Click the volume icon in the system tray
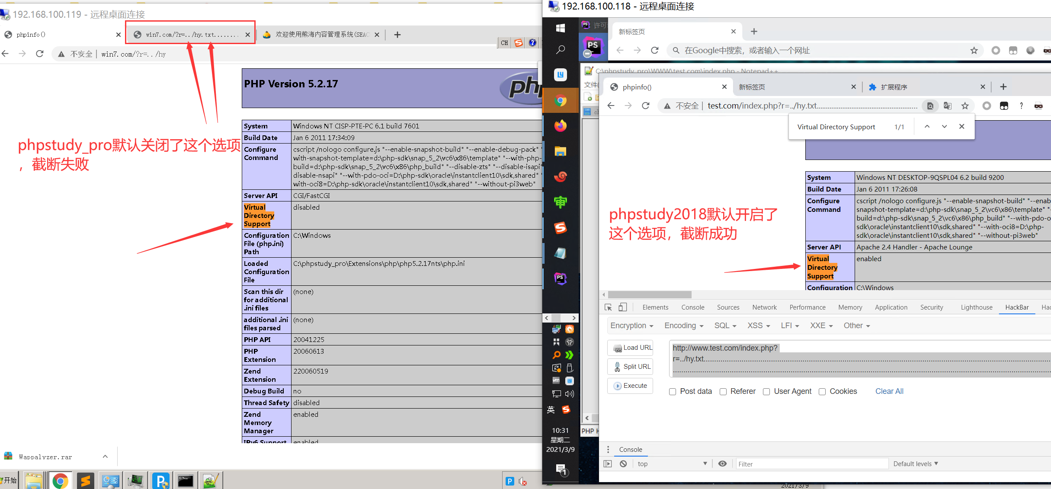The width and height of the screenshot is (1051, 489). [570, 393]
